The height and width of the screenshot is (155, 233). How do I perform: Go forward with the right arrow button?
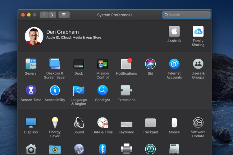[x=52, y=15]
